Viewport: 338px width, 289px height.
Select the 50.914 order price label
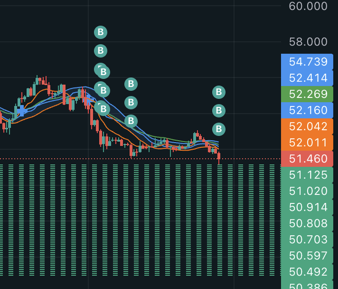coord(307,207)
